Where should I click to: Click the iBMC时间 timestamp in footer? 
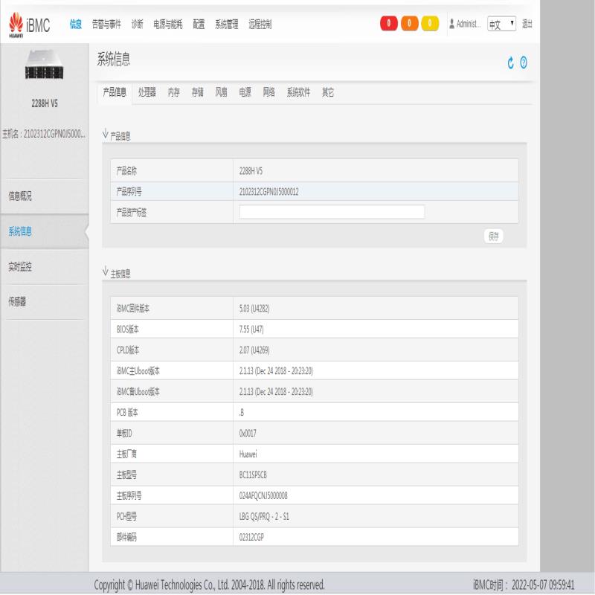[524, 585]
